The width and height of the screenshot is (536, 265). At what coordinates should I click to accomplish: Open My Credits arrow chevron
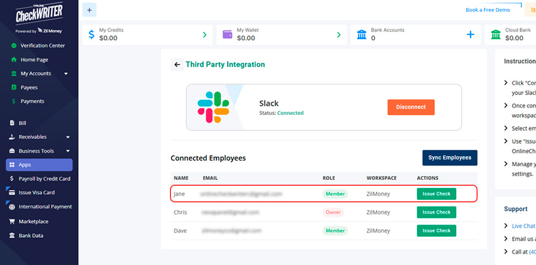coord(204,35)
